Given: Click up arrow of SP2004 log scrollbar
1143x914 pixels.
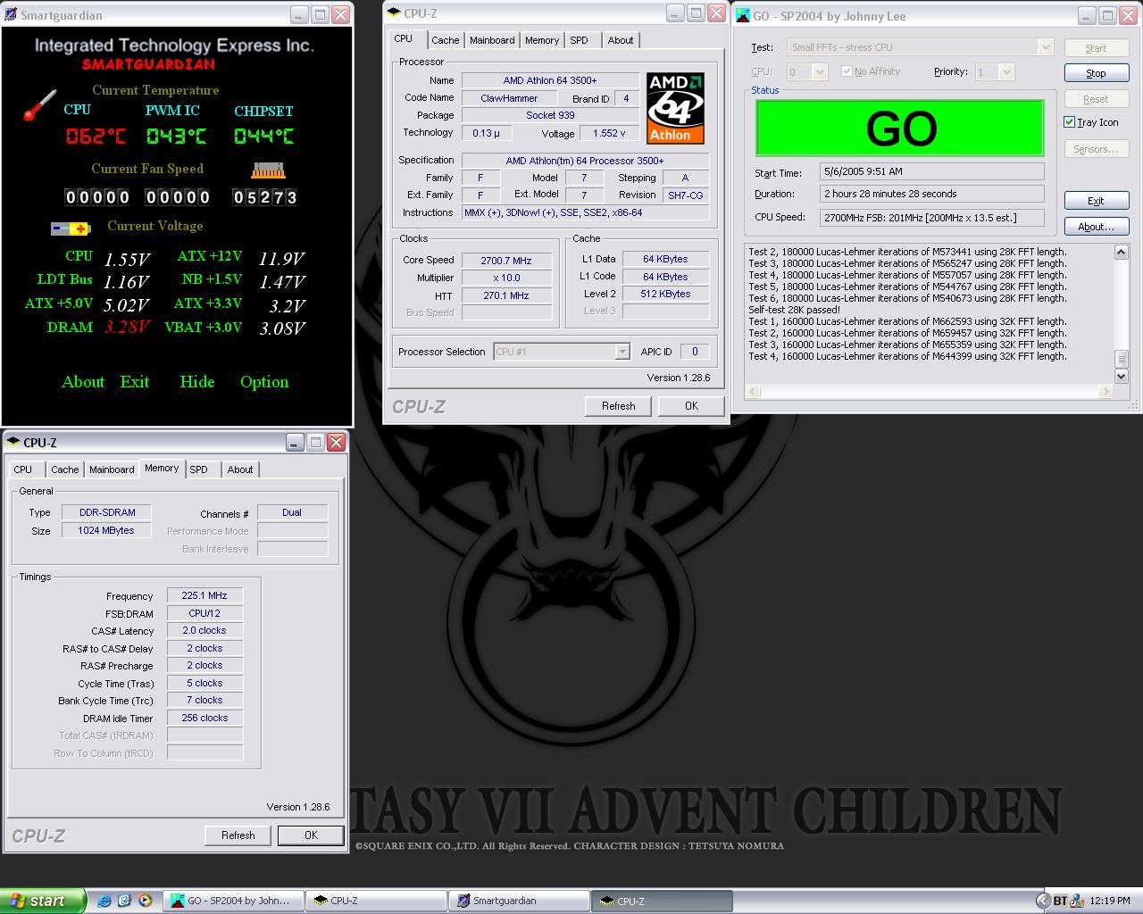Looking at the screenshot, I should click(x=1122, y=253).
